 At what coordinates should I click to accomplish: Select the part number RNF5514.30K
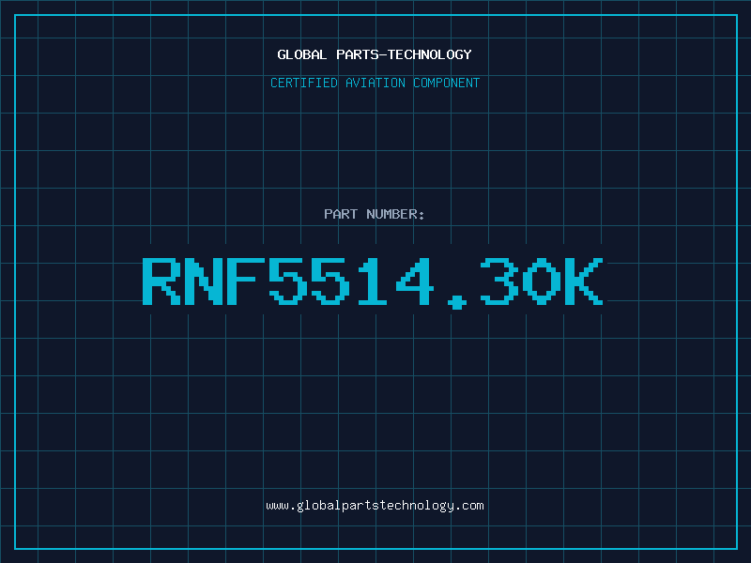tap(373, 282)
